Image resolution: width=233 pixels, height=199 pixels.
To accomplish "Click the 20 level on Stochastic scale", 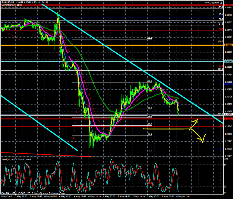I will [225, 187].
